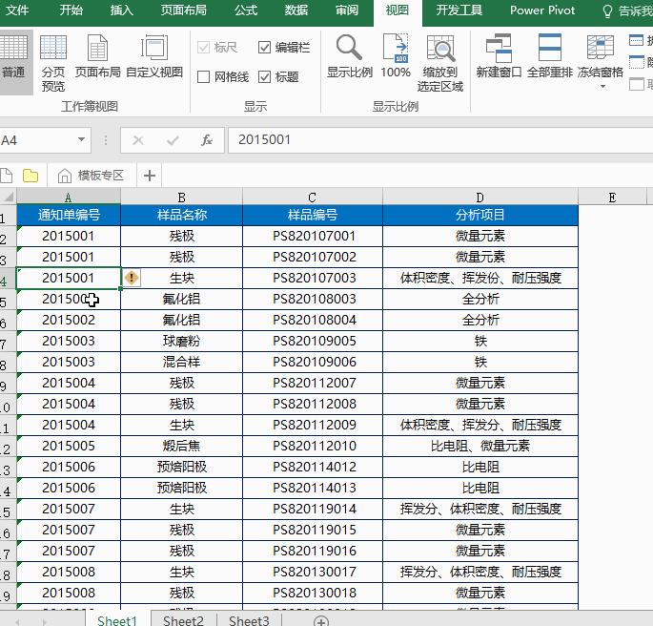Click the new document icon in the tab bar

(6, 176)
